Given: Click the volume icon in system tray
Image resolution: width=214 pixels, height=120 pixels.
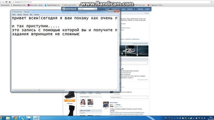Looking at the screenshot, I should [205, 118].
